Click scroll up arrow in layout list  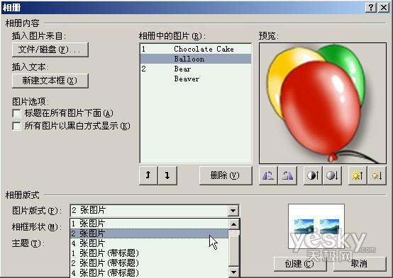coord(234,224)
